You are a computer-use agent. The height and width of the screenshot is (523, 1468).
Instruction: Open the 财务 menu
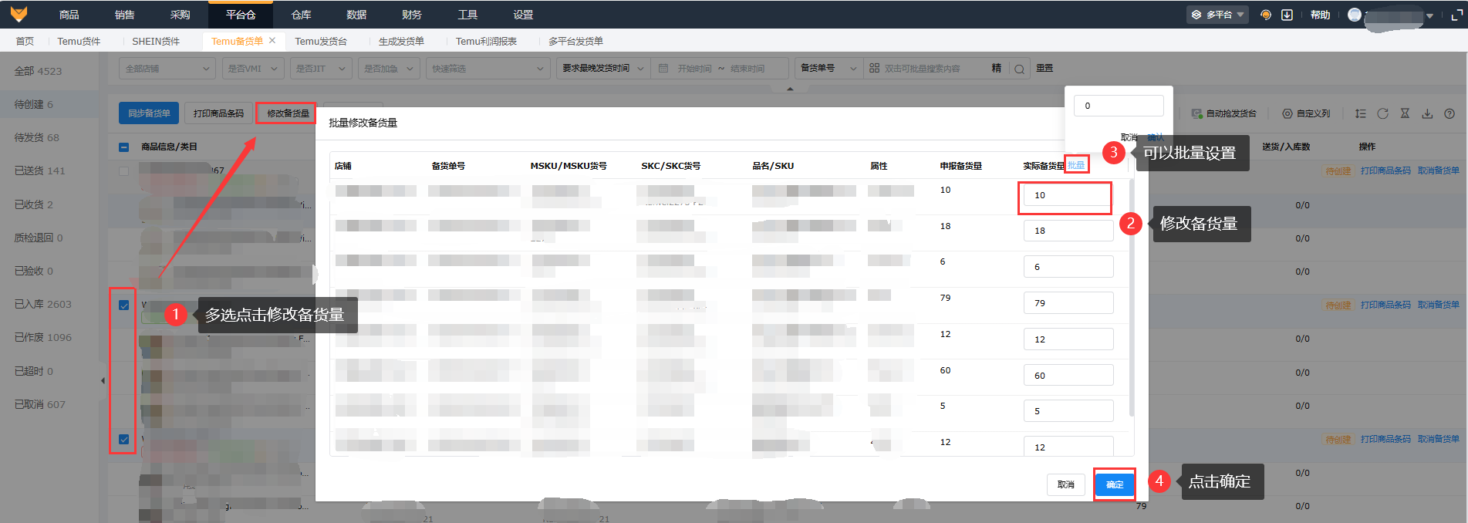point(412,15)
